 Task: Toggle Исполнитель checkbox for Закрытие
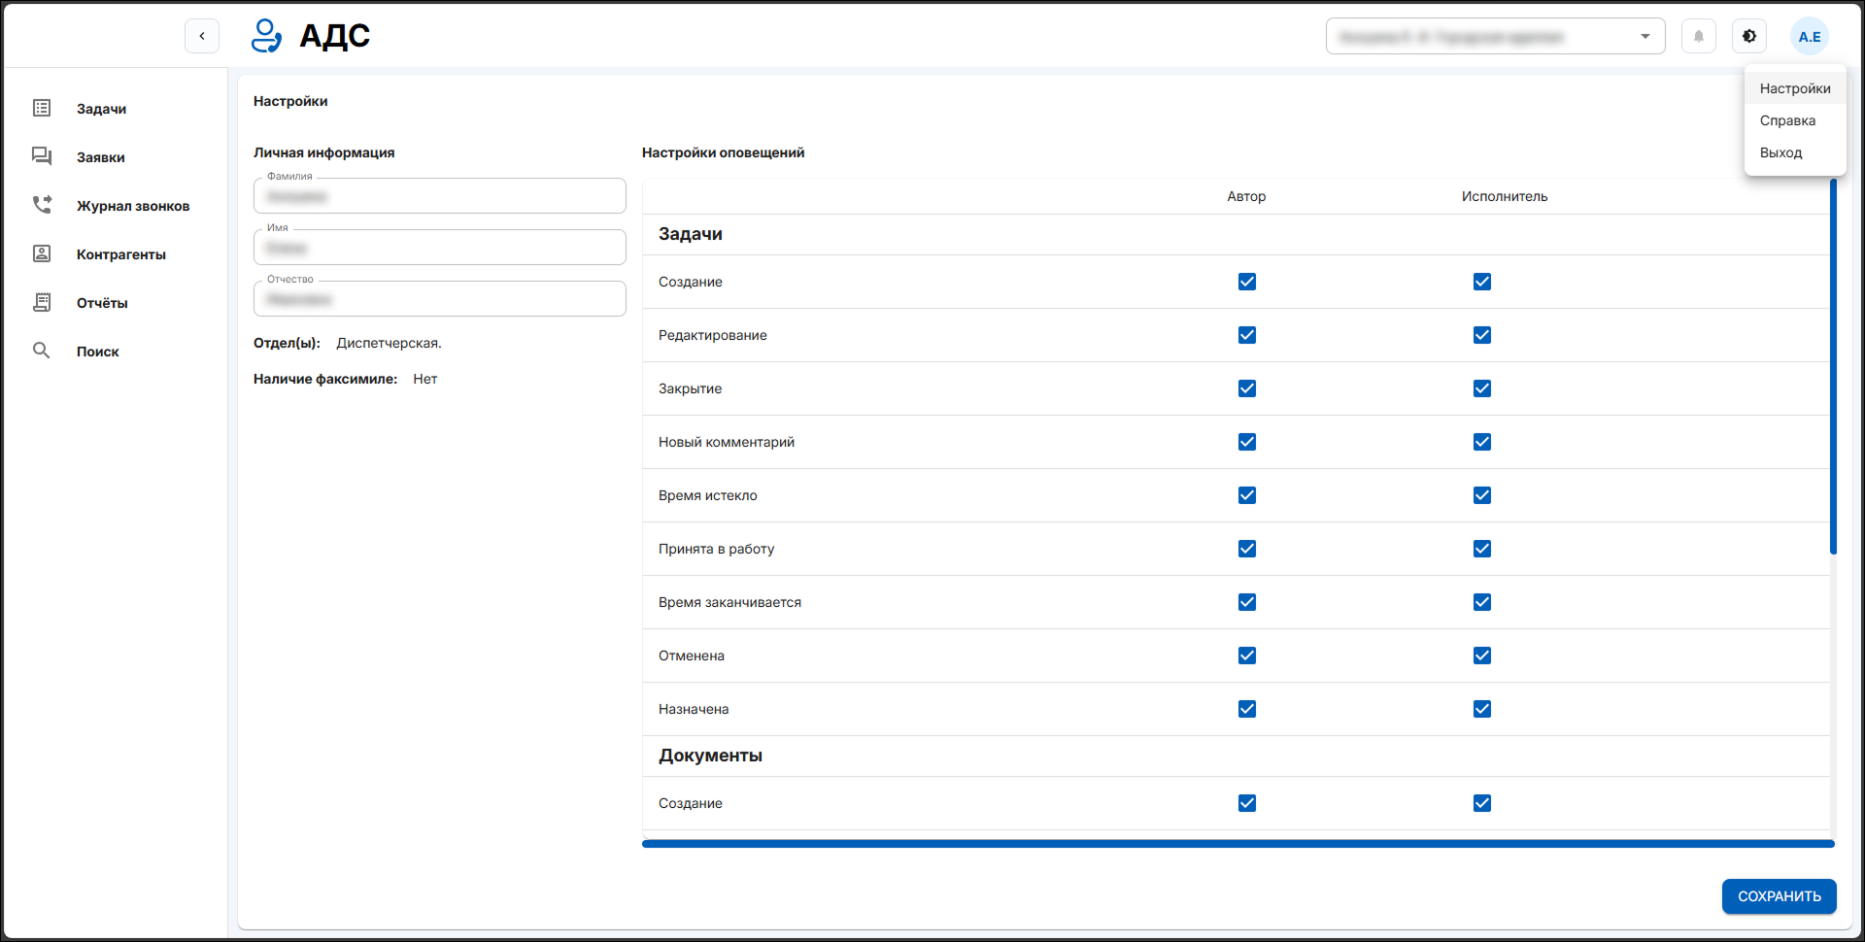point(1481,388)
